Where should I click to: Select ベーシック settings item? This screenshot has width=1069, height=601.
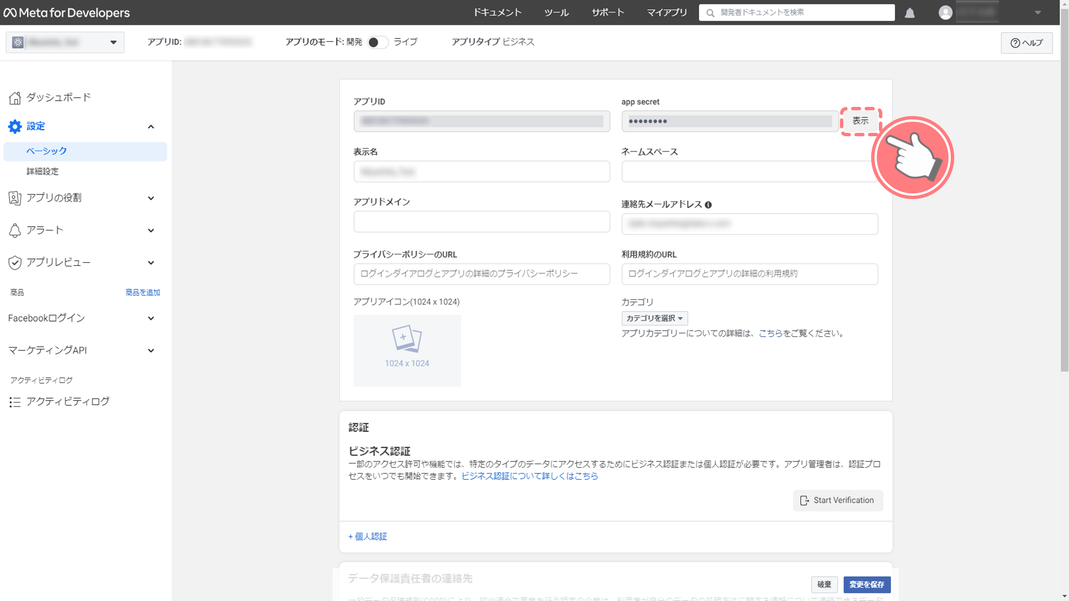click(85, 152)
